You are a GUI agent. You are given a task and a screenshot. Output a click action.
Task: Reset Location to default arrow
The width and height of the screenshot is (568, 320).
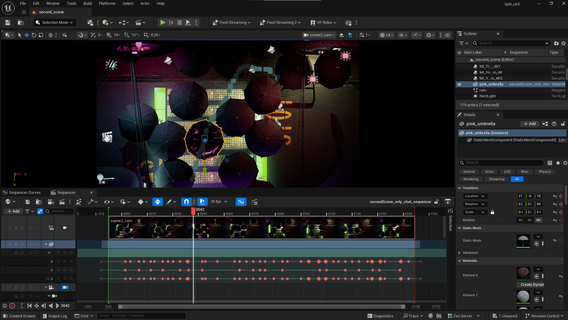[555, 196]
